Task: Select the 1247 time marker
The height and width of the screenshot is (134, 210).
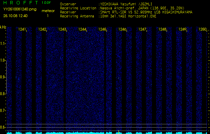Action: tap(143, 29)
